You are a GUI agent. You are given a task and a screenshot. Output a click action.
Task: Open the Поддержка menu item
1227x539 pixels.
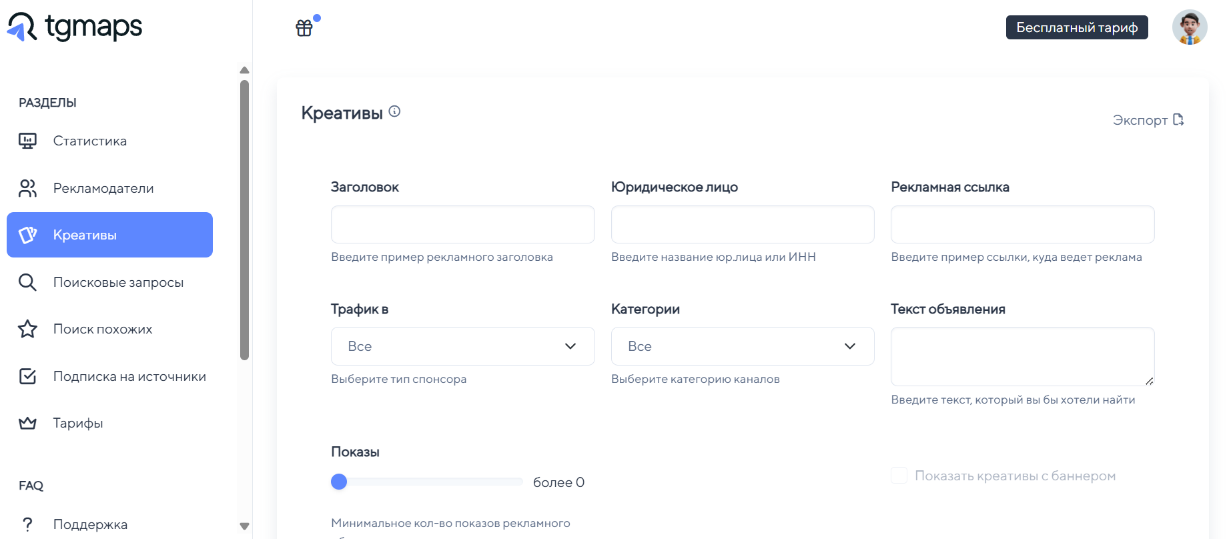click(x=90, y=524)
